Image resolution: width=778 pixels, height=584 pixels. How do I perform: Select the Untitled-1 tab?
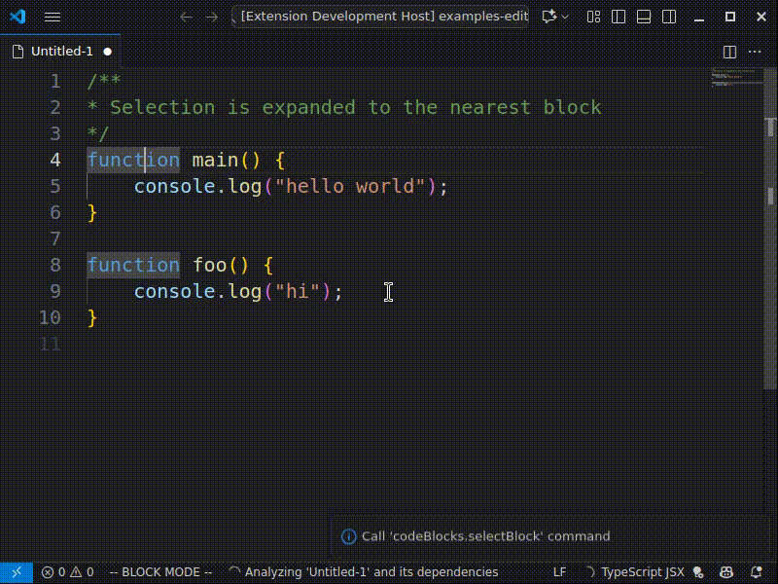click(60, 53)
